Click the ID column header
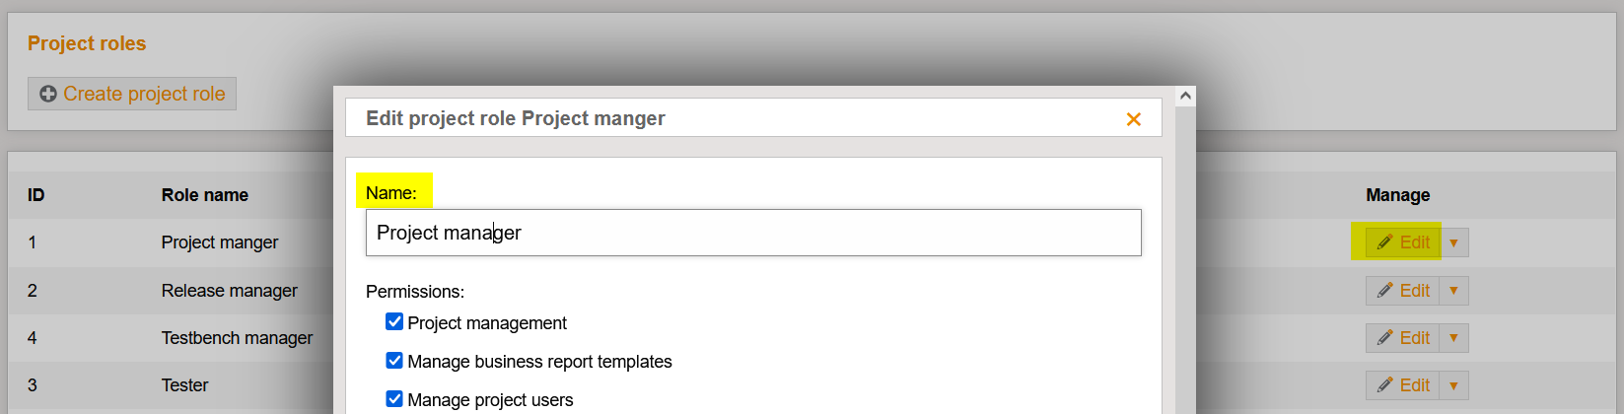This screenshot has height=414, width=1624. 36,195
